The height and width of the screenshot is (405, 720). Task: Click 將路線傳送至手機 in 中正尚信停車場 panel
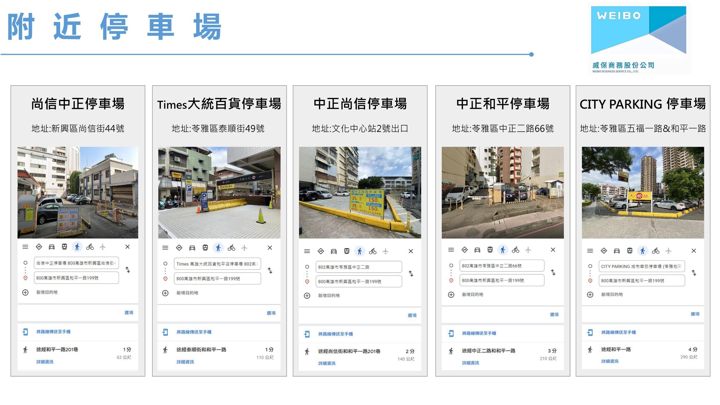coord(335,334)
